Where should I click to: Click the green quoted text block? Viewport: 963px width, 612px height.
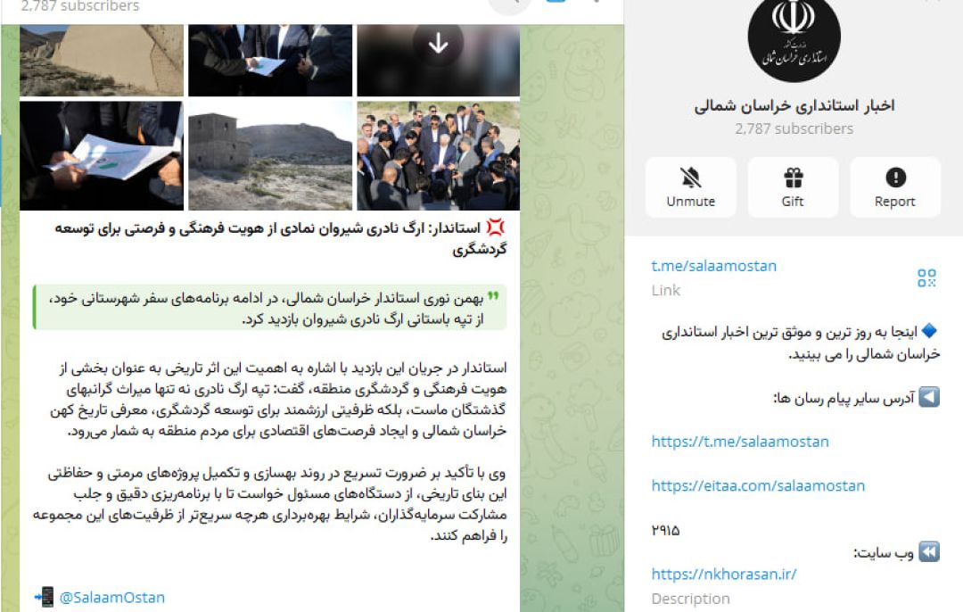point(269,308)
